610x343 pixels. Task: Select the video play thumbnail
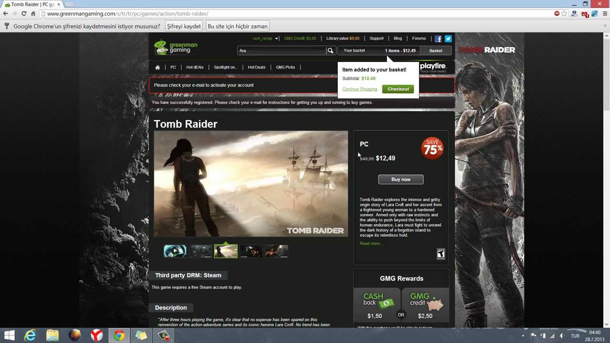click(x=175, y=251)
